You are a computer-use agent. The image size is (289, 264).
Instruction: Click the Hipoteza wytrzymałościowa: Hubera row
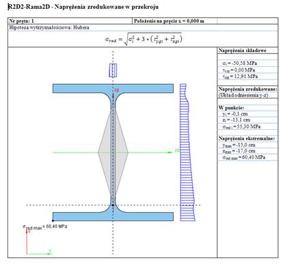point(143,27)
